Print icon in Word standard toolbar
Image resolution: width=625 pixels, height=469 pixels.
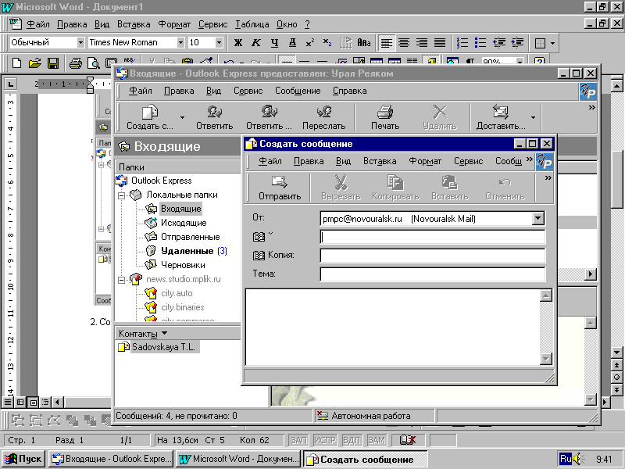click(x=75, y=63)
